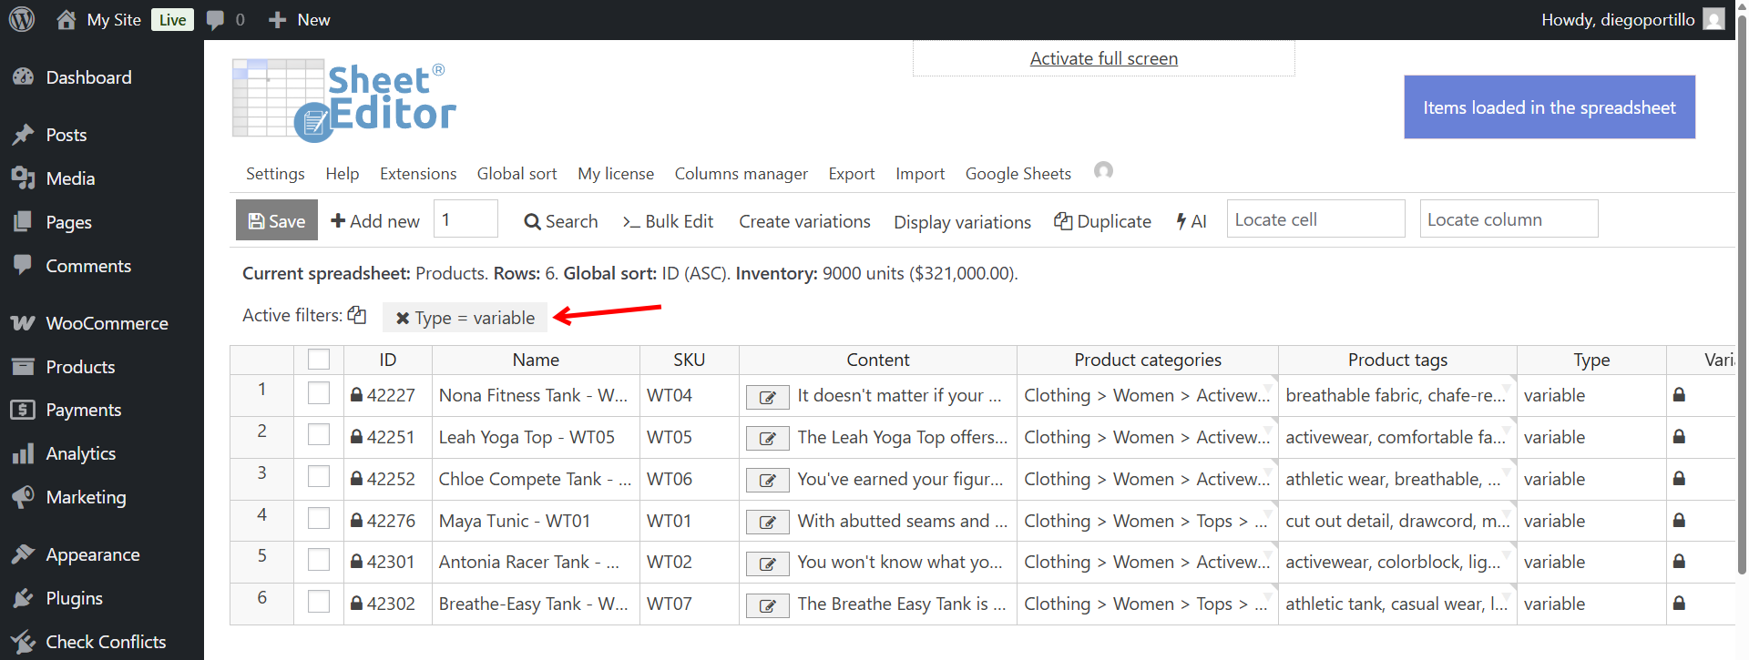Click the WordPress logo icon
Screen dimensions: 1749x660
[22, 19]
